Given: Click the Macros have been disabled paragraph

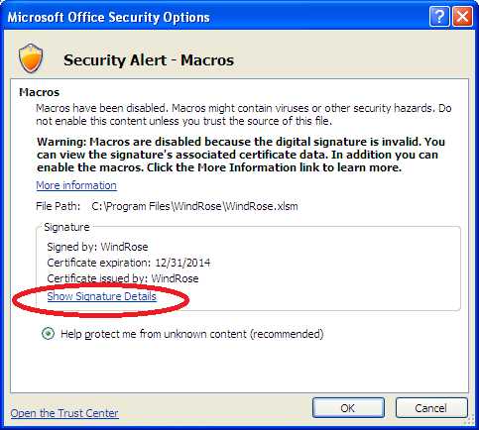Looking at the screenshot, I should [x=244, y=114].
